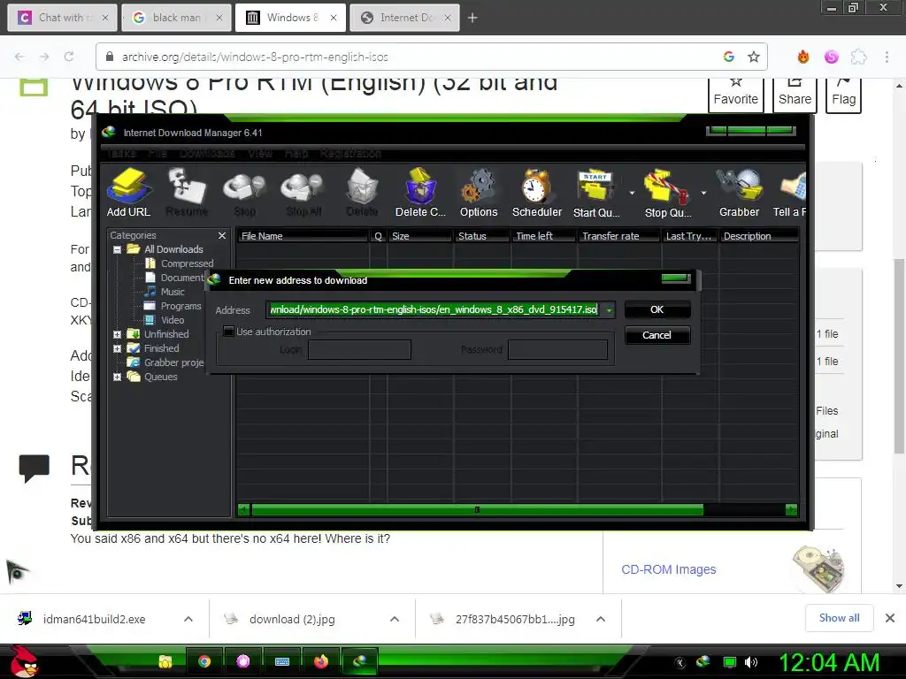Sort by File Name column header
This screenshot has height=679, width=906.
click(303, 236)
